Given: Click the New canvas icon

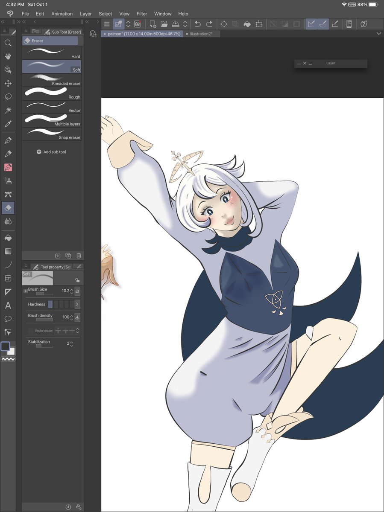Looking at the screenshot, I should (152, 24).
